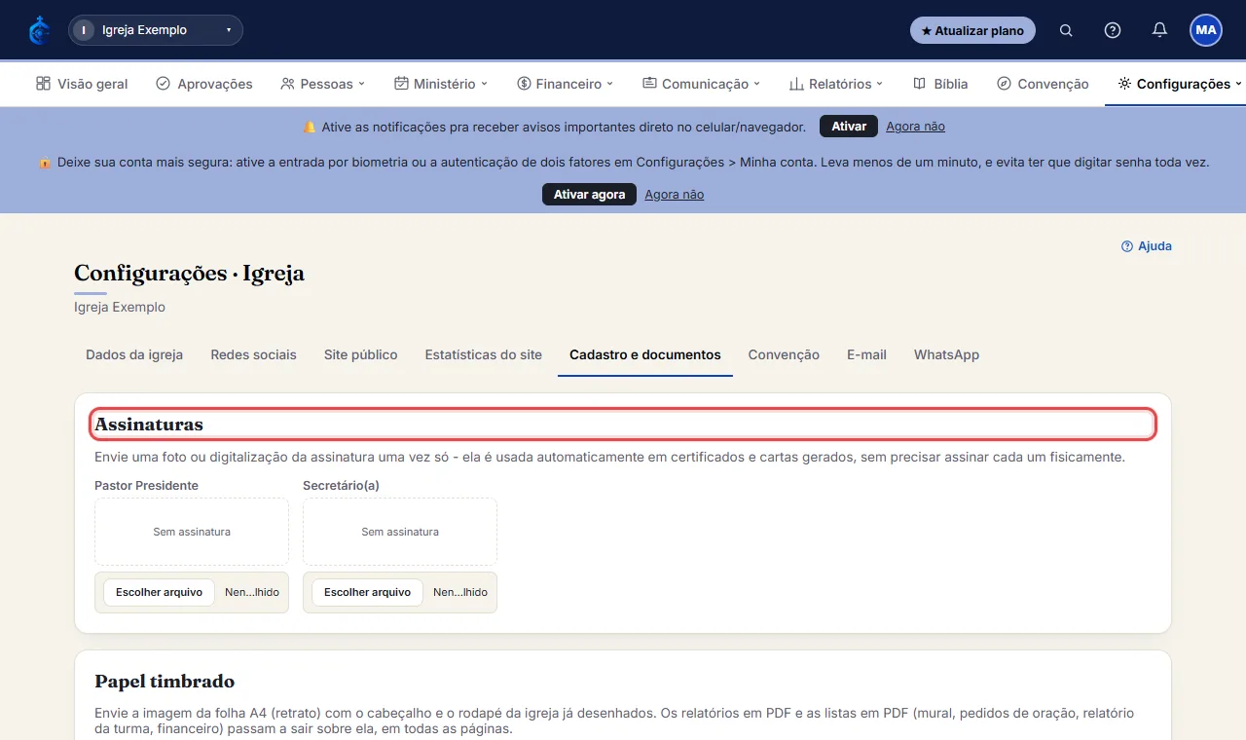Image resolution: width=1246 pixels, height=740 pixels.
Task: Click the Financeiro dollar icon
Action: point(524,84)
